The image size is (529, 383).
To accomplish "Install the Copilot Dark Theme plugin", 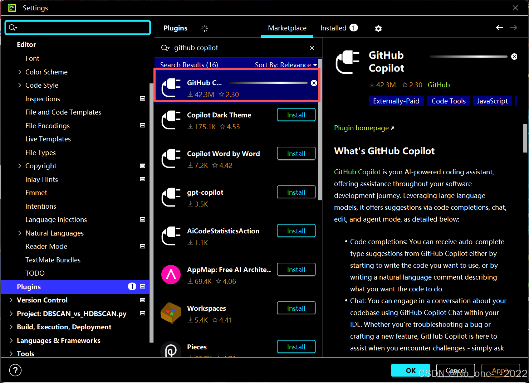I will tap(296, 115).
